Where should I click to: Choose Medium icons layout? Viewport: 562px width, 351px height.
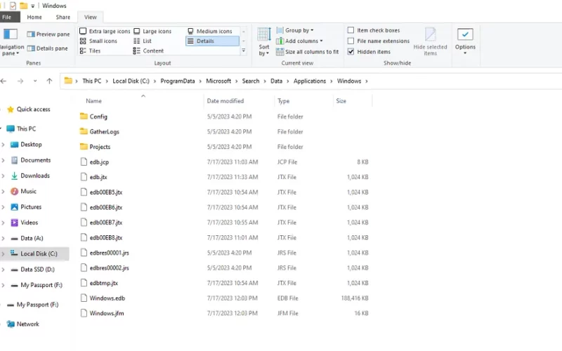pyautogui.click(x=210, y=31)
